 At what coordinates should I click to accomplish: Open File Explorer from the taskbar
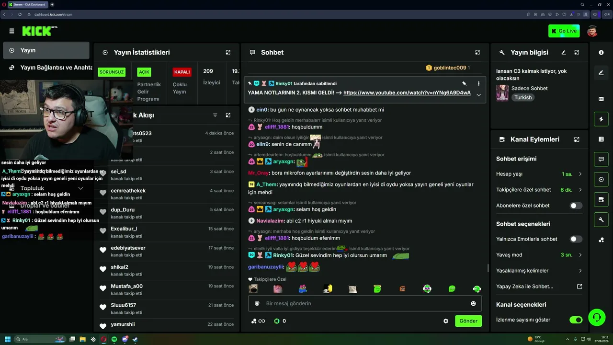pos(82,339)
